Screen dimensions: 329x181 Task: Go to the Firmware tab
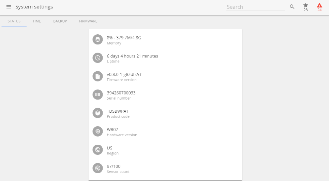pyautogui.click(x=88, y=21)
